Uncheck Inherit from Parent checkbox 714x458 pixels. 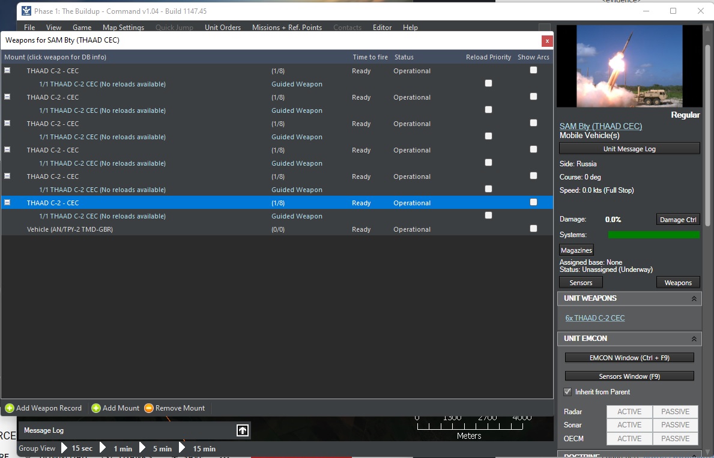pos(567,391)
